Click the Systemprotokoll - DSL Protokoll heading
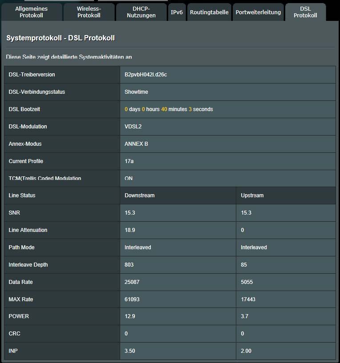Viewport: 340px width, 363px height. 61,38
